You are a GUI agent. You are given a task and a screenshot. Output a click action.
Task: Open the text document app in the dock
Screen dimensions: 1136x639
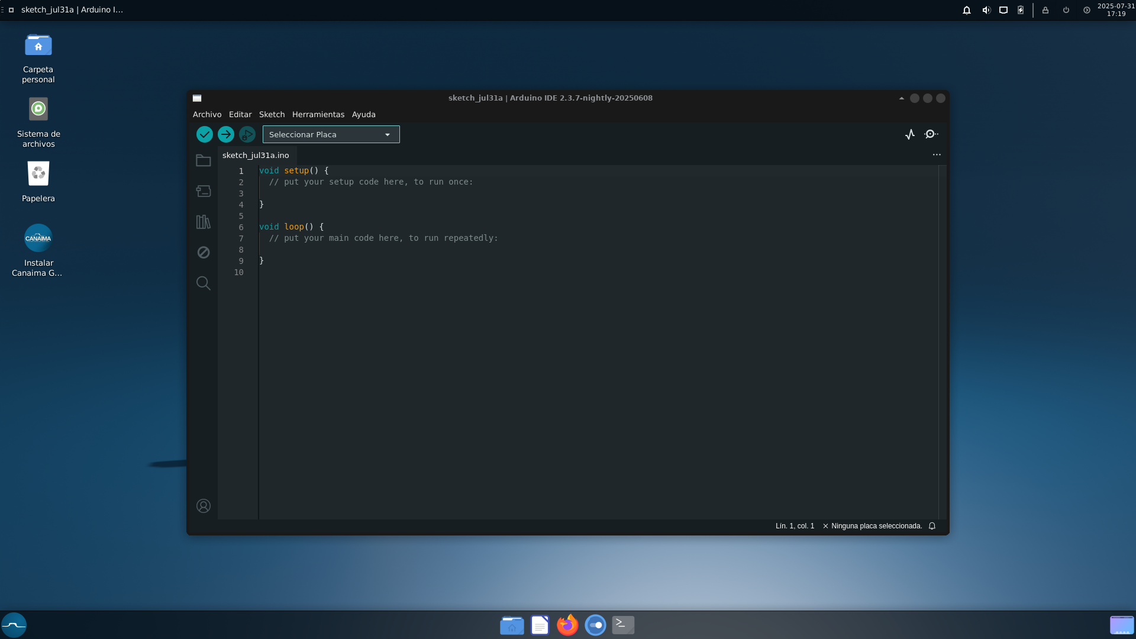pyautogui.click(x=540, y=625)
